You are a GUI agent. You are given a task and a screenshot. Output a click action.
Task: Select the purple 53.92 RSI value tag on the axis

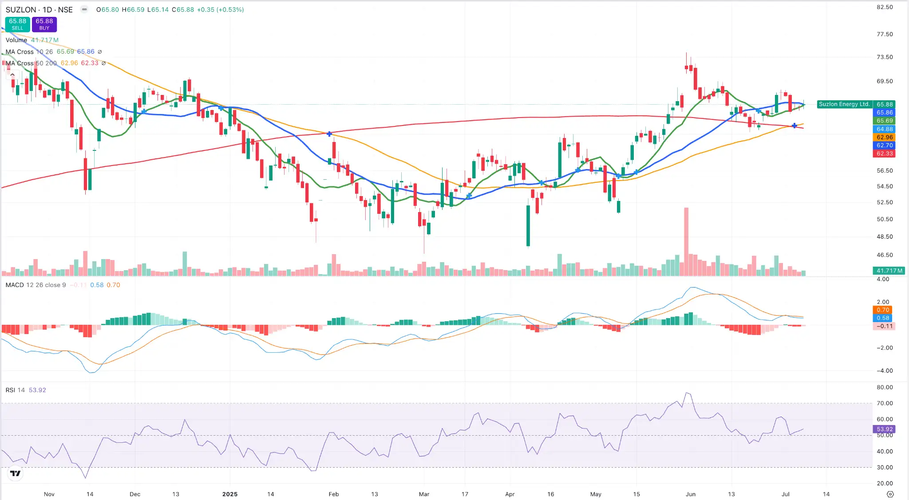(x=884, y=429)
